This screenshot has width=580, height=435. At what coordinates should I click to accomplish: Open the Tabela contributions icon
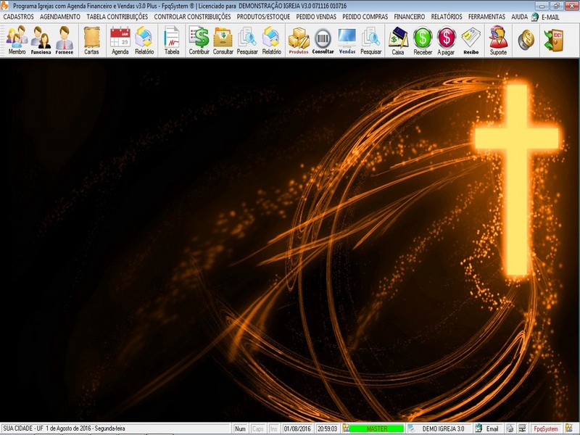[x=172, y=41]
